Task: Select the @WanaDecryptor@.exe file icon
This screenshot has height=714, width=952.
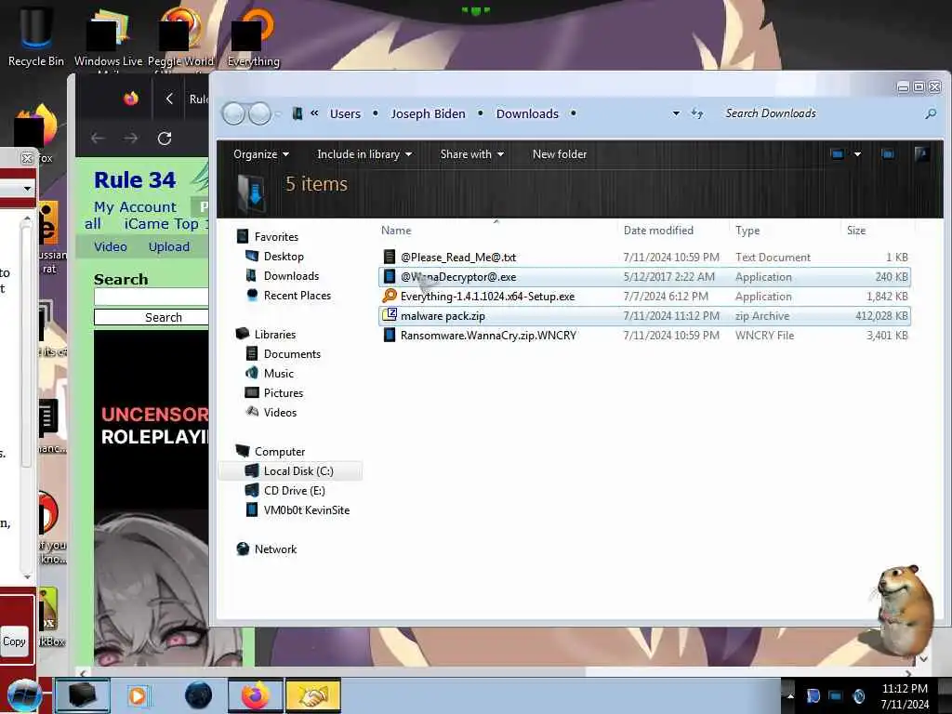Action: (x=390, y=277)
